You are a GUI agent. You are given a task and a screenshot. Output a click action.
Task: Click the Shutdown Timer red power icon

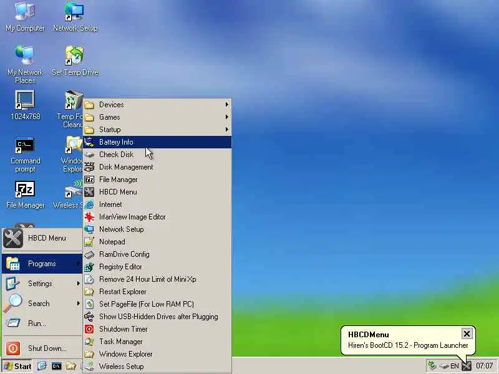pyautogui.click(x=89, y=329)
